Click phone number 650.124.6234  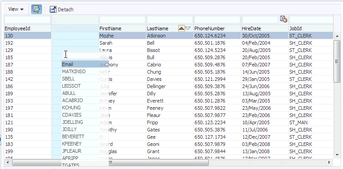point(210,36)
